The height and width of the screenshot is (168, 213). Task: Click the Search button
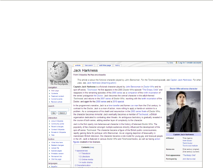(x=62, y=113)
